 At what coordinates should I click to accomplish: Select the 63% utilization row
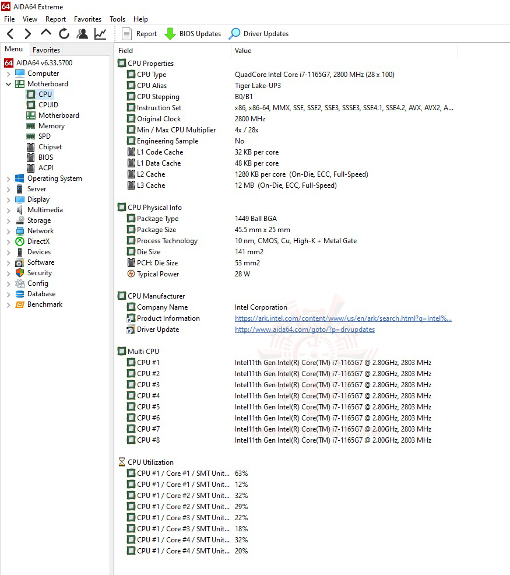coord(286,473)
